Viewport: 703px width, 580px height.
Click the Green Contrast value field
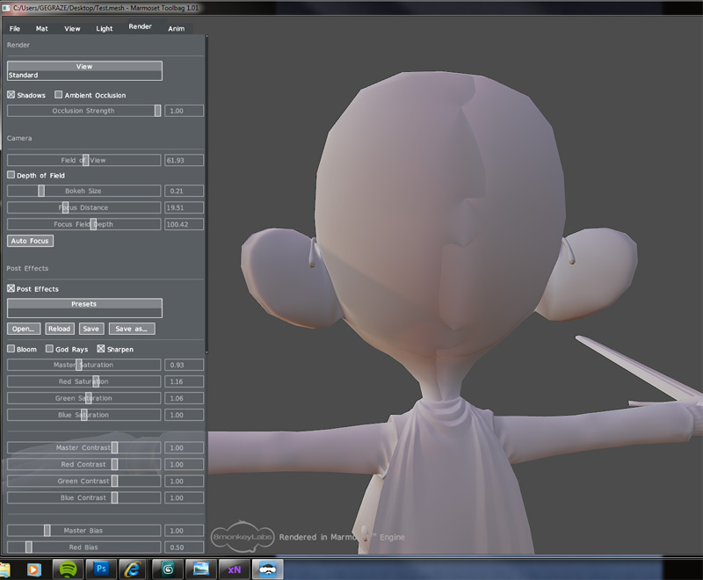click(x=184, y=481)
